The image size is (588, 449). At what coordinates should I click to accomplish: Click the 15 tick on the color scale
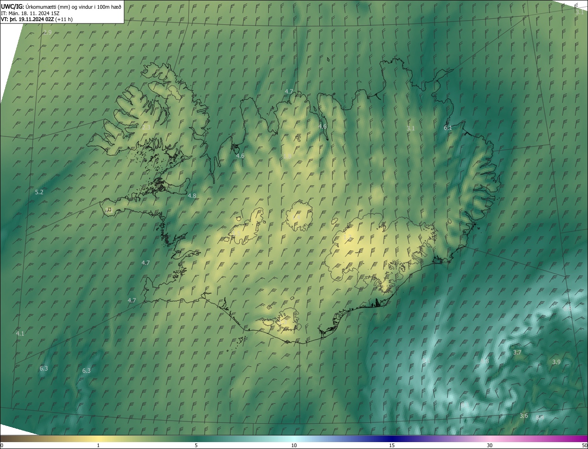(392, 445)
